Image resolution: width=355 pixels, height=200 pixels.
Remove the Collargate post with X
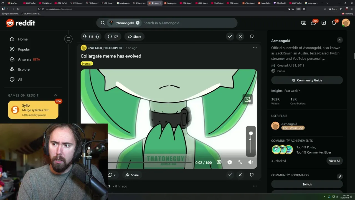[240, 175]
